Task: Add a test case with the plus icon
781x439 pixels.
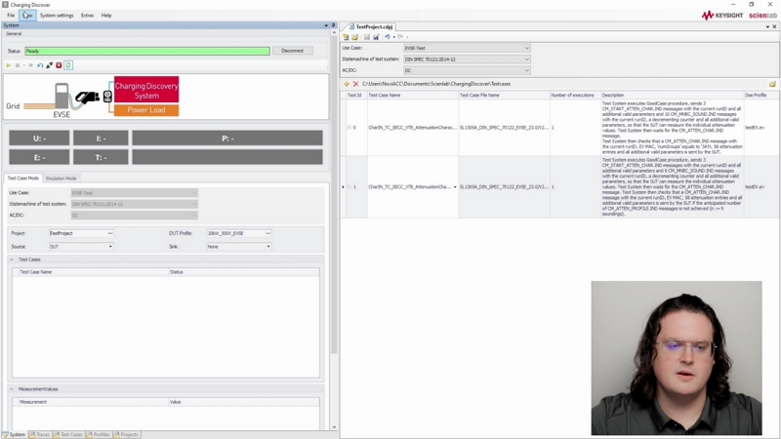Action: pos(347,84)
